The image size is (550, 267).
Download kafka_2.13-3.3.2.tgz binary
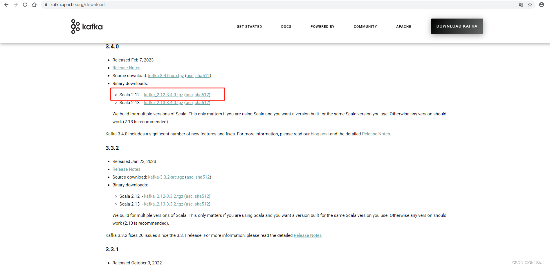click(x=164, y=204)
